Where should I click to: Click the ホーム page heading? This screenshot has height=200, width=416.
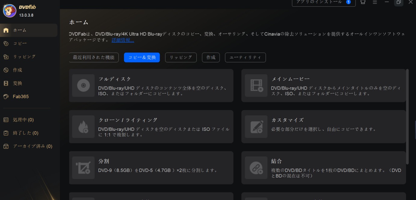[79, 22]
